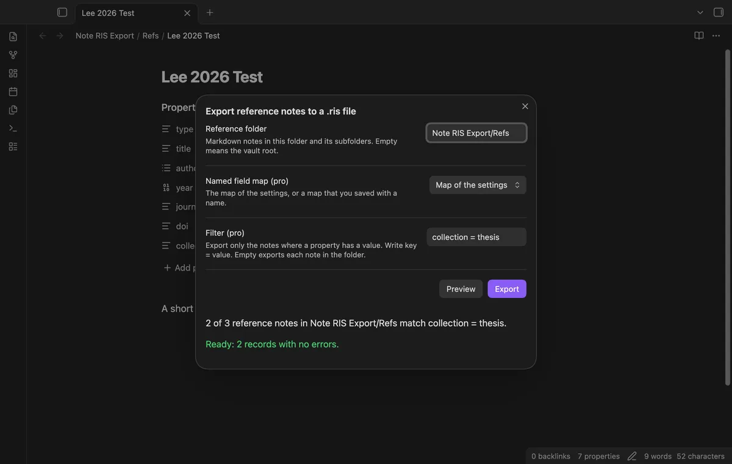Open more options three-dot menu
Viewport: 732px width, 464px height.
click(716, 36)
